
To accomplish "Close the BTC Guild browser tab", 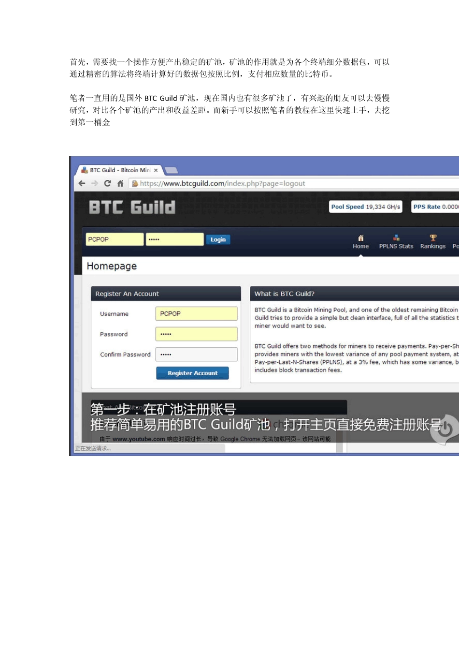I will coord(156,170).
